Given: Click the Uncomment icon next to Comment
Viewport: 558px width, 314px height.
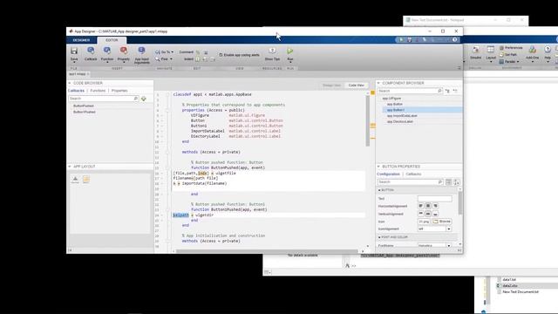Looking at the screenshot, I should (206, 52).
